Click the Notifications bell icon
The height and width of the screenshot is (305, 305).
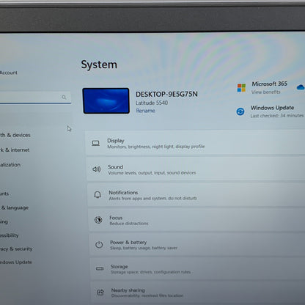[98, 195]
